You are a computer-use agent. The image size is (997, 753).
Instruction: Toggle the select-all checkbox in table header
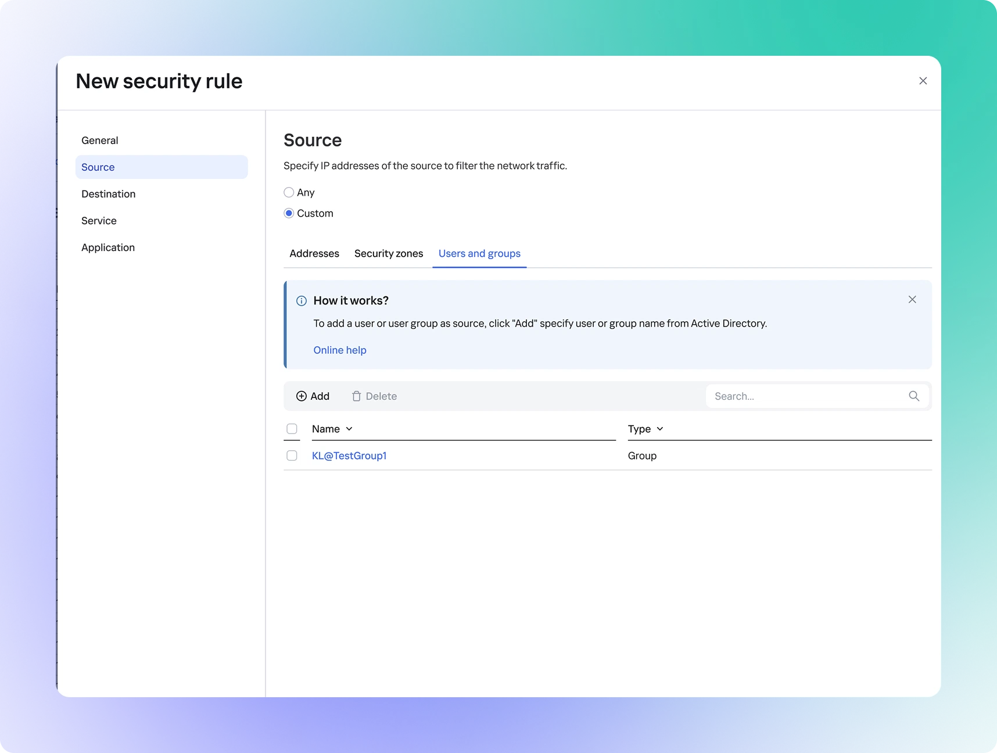pos(292,429)
